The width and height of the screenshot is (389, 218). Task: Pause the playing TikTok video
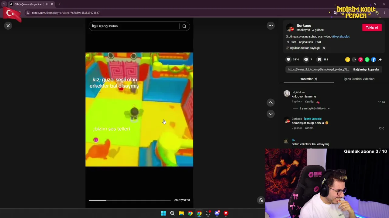pos(139,110)
